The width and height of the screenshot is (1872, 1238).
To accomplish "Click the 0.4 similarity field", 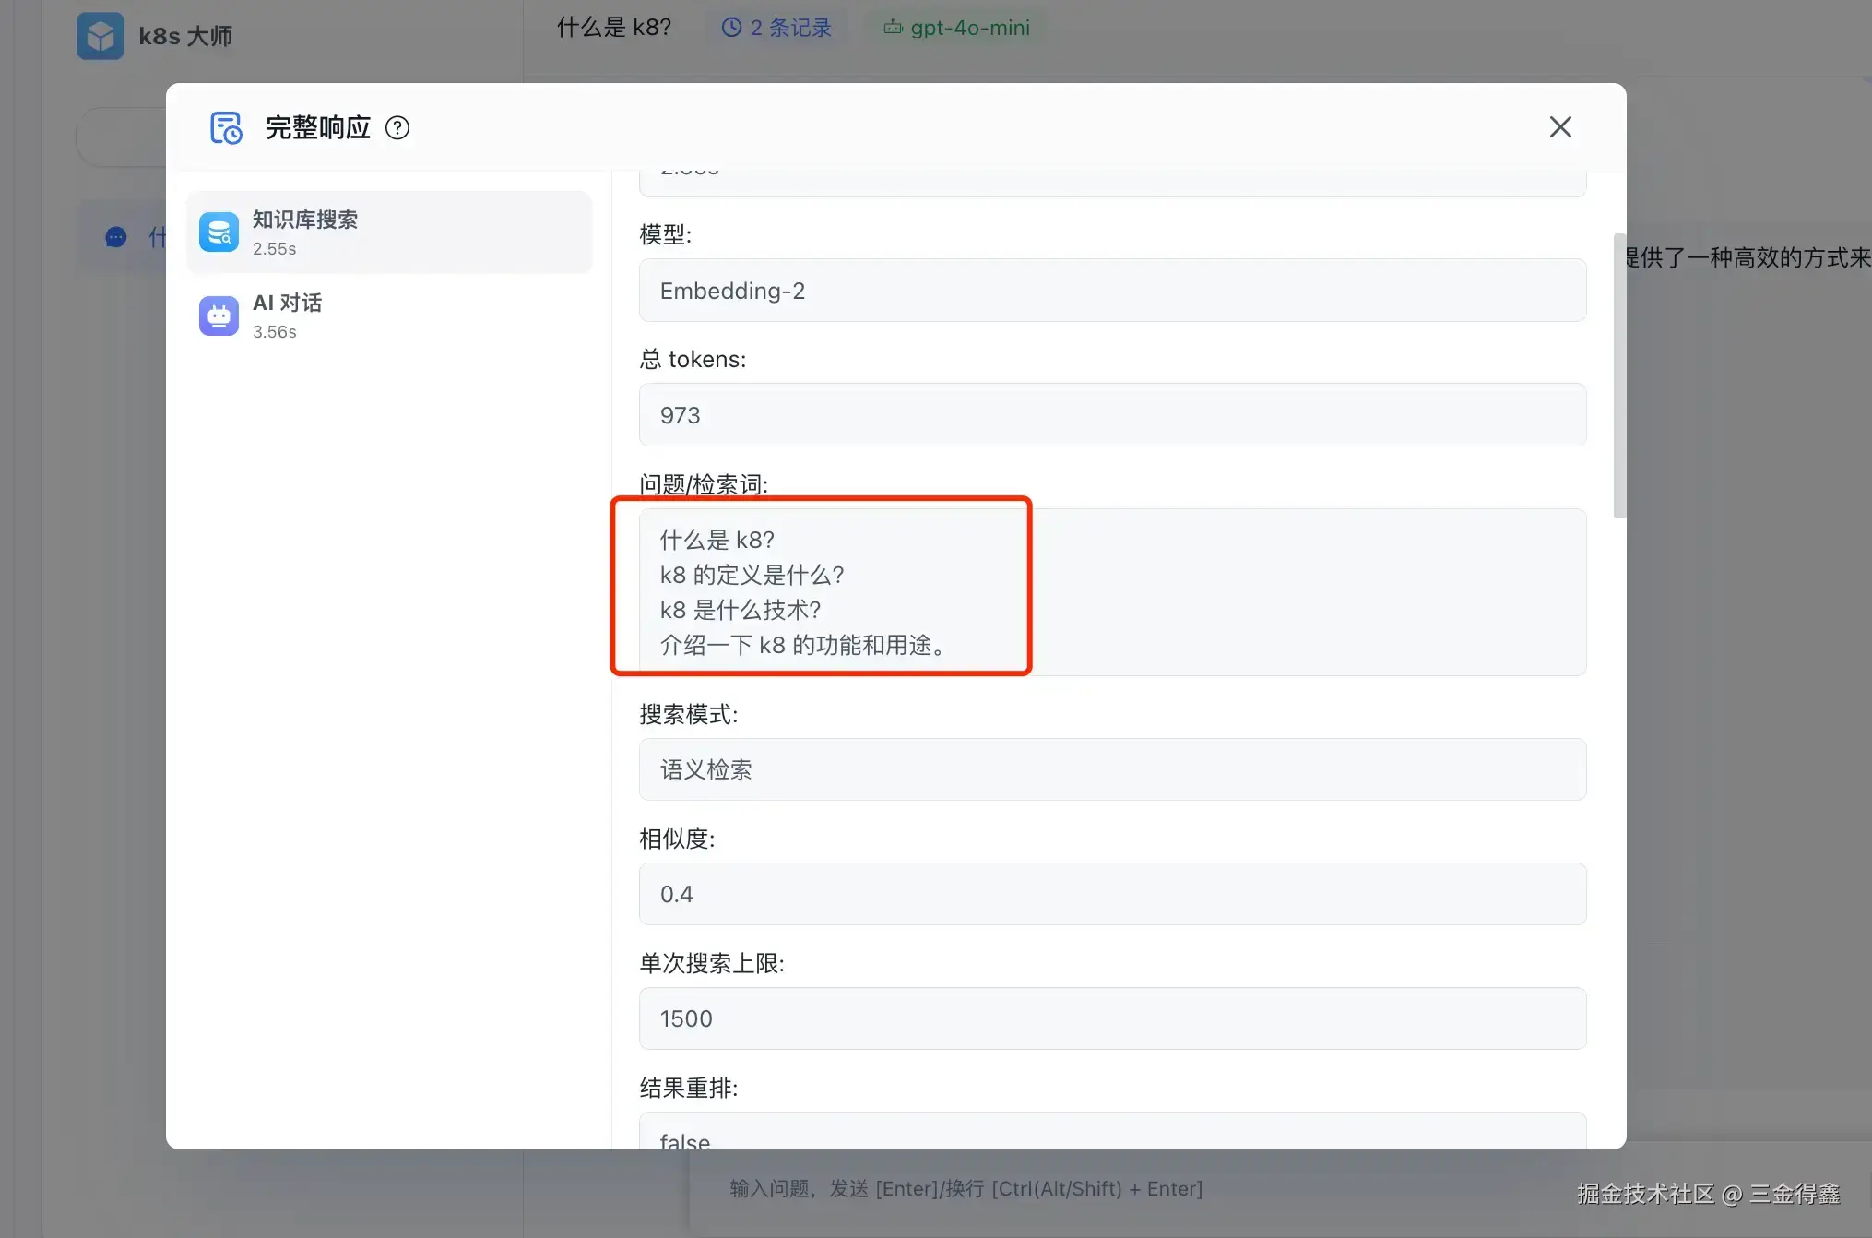I will tap(1111, 894).
